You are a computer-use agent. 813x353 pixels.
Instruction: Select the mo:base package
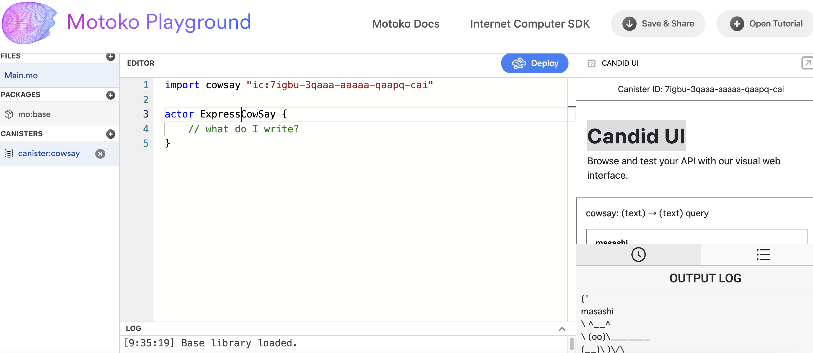tap(60, 114)
